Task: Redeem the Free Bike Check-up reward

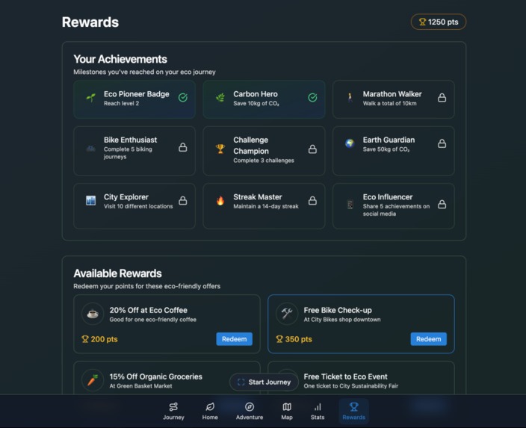Action: point(428,339)
